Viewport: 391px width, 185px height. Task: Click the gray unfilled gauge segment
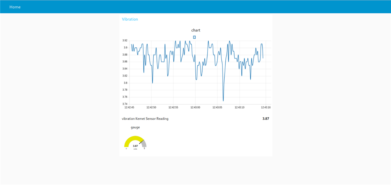coord(144,144)
